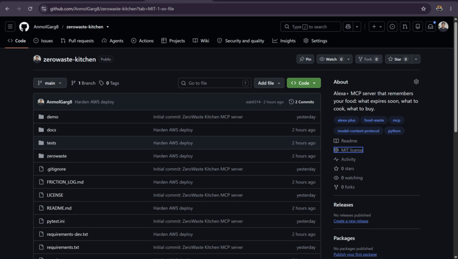The image size is (458, 259).
Task: Switch to the Code tab
Action: [x=16, y=40]
